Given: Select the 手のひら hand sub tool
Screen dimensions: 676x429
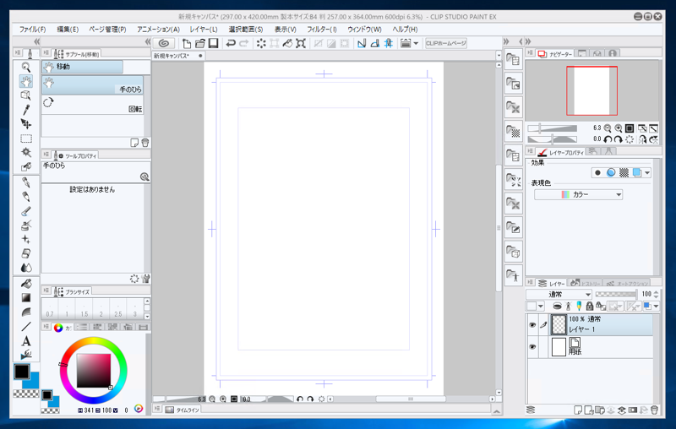Looking at the screenshot, I should [x=92, y=85].
